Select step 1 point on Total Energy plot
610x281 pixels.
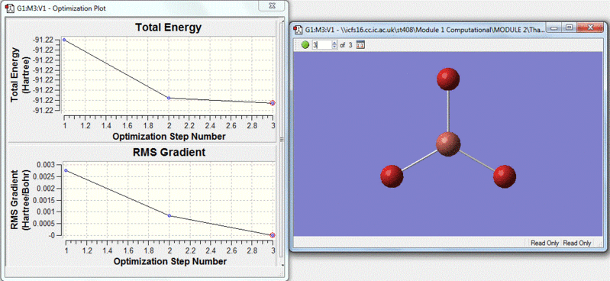(x=64, y=40)
